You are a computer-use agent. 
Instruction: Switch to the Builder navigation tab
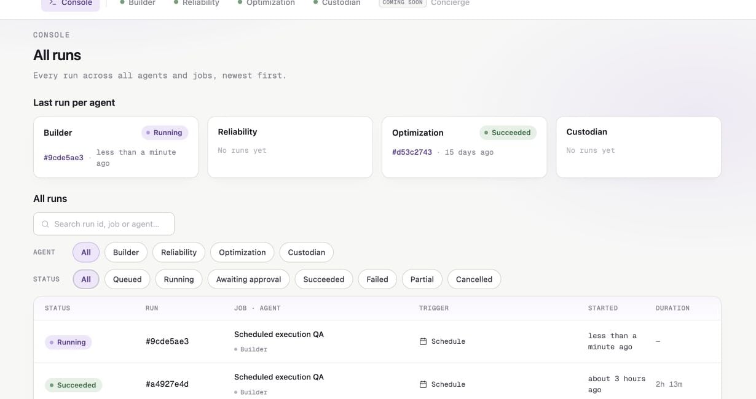click(137, 3)
